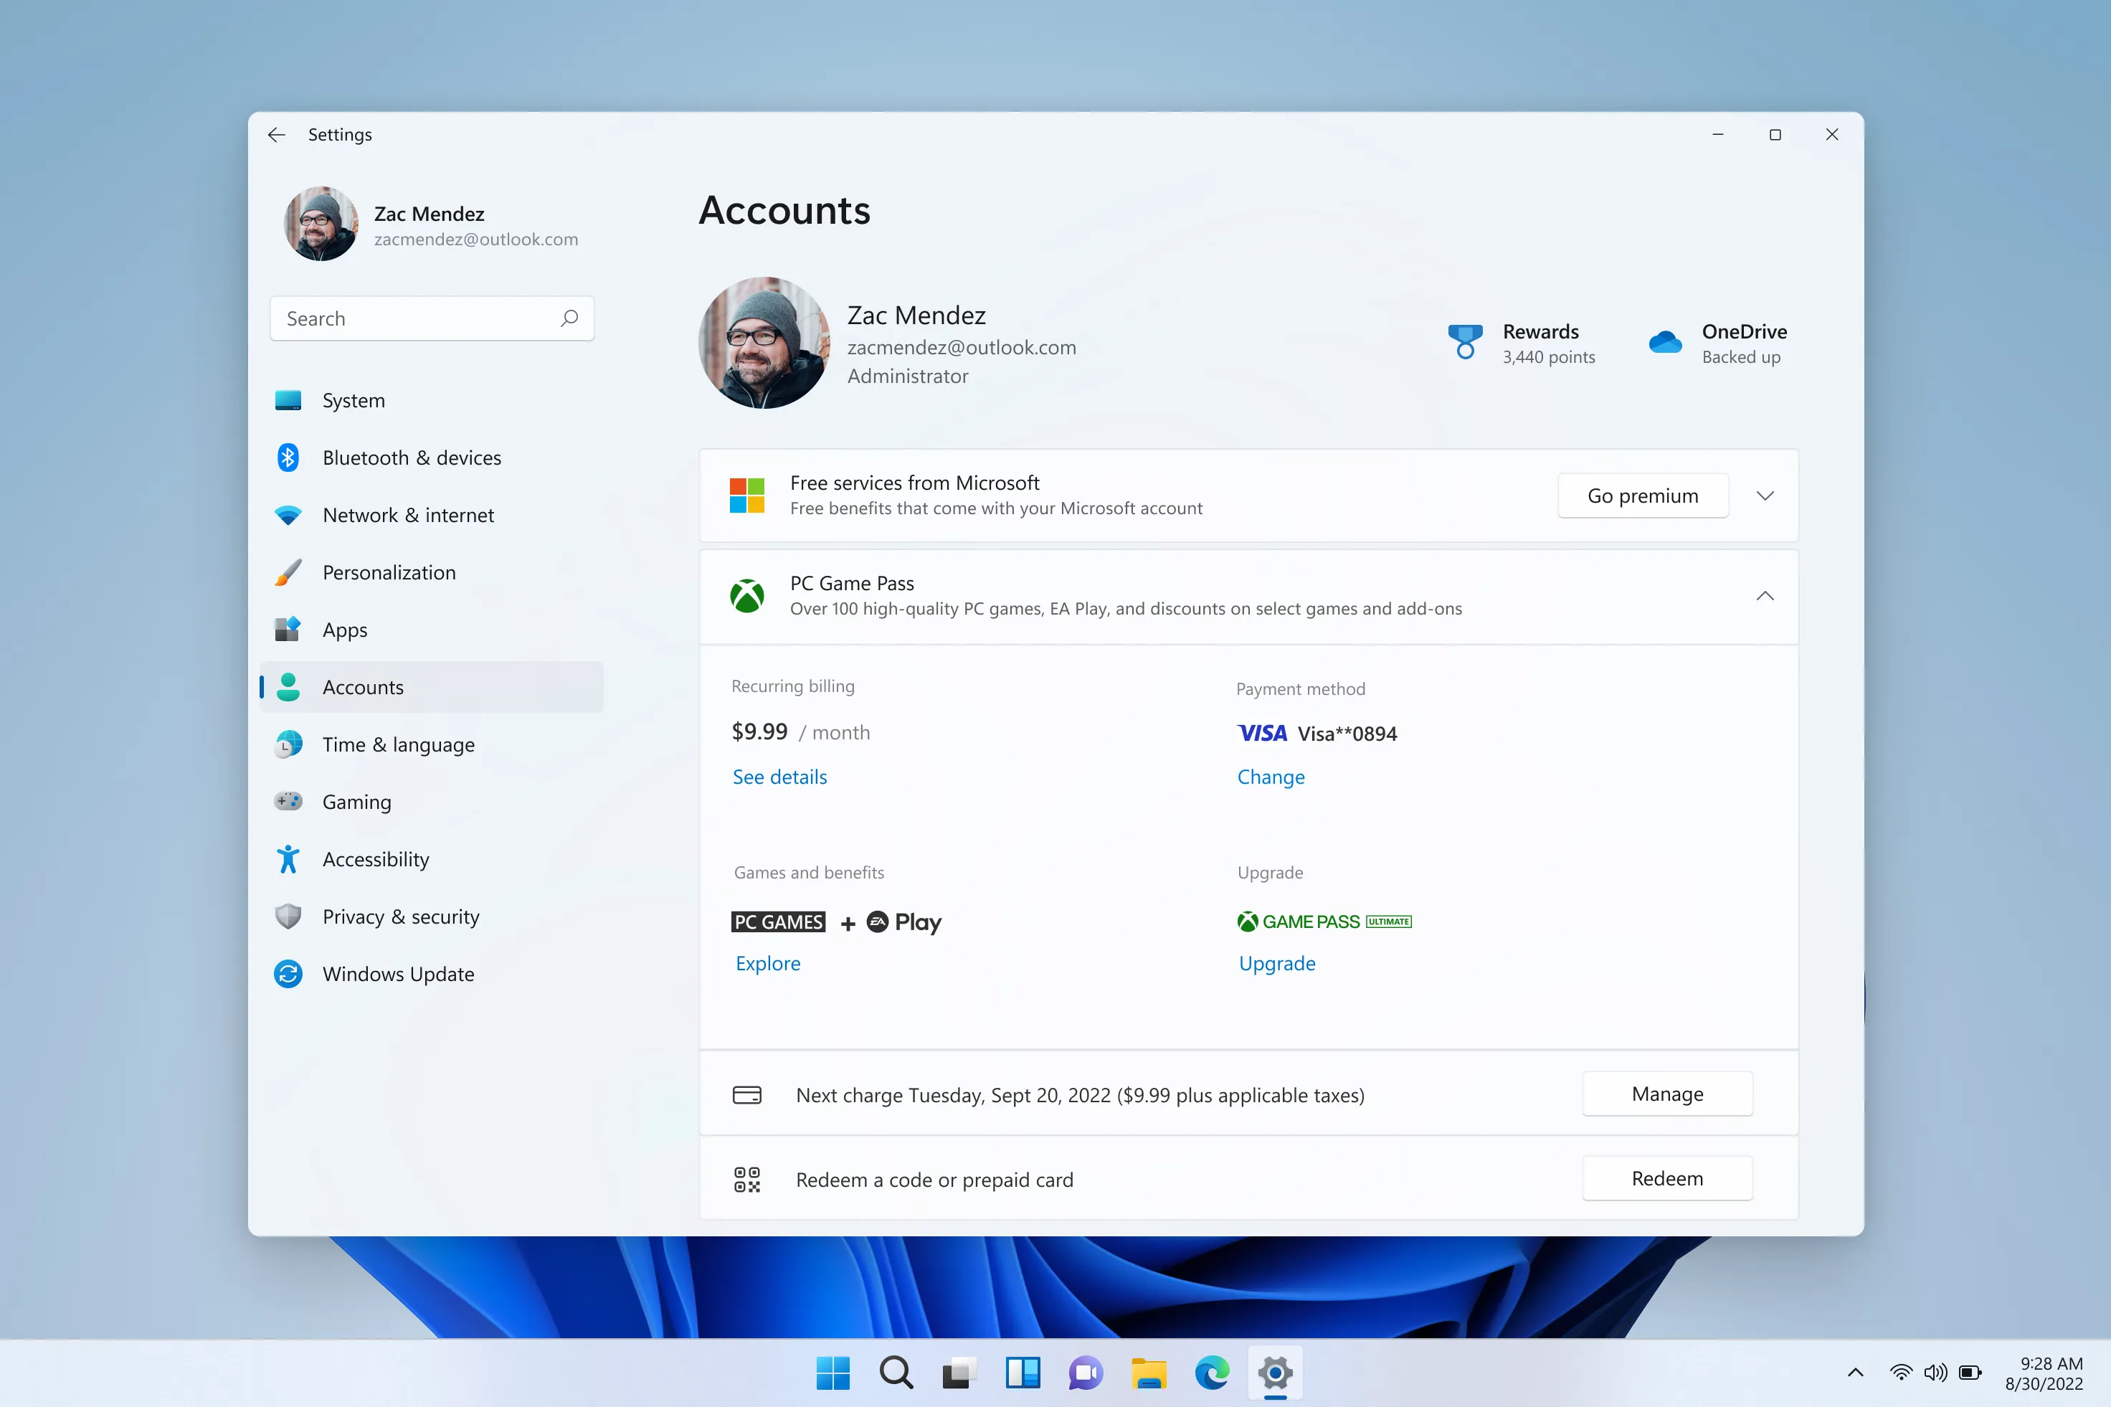Click the Manage next charge button

[1667, 1094]
